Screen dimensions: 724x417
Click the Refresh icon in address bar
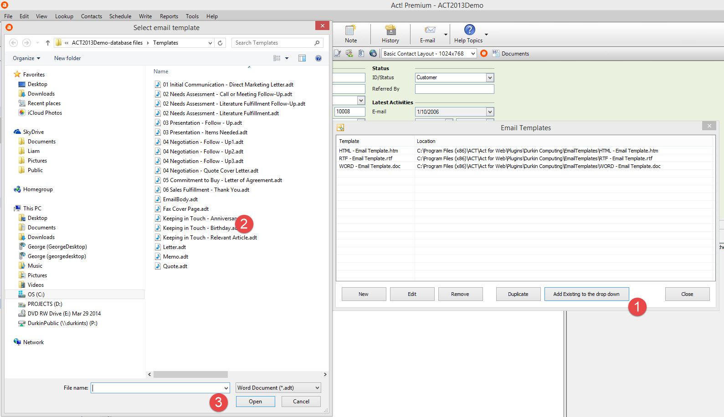(x=220, y=43)
